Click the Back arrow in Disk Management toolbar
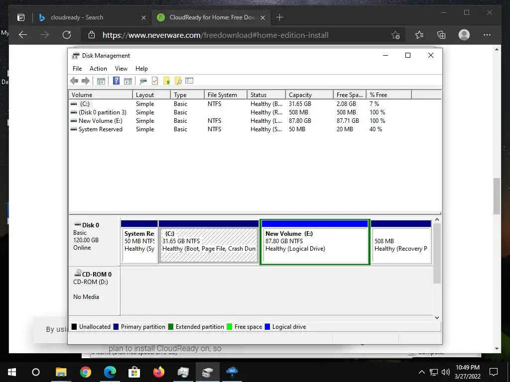Image resolution: width=510 pixels, height=382 pixels. coord(74,81)
